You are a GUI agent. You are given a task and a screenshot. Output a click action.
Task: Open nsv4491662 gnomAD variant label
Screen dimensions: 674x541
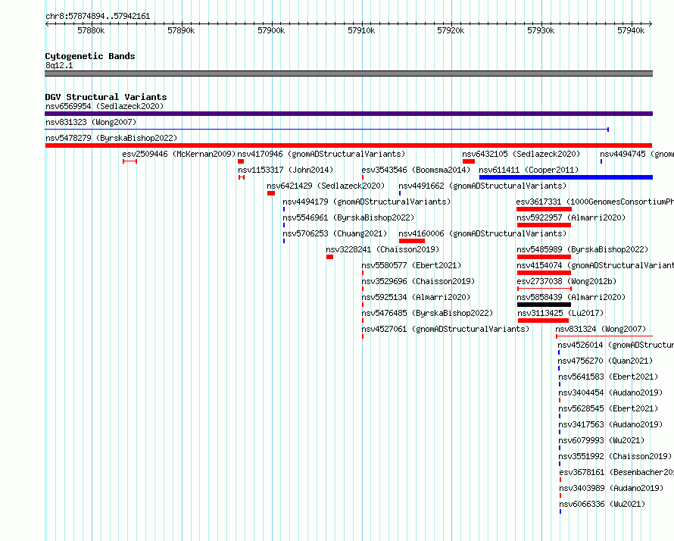(x=482, y=186)
